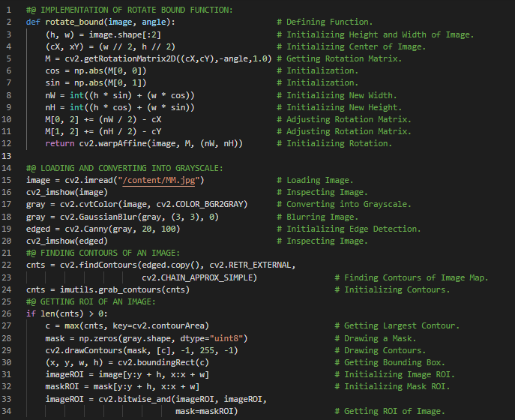
Task: Click the 'return' keyword on line 12
Action: [x=60, y=143]
